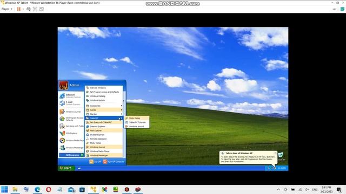Click the XP taskbar clock
The height and width of the screenshot is (194, 346).
coord(282,168)
